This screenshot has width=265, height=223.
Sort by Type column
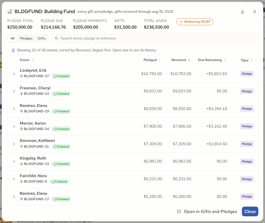[246, 60]
